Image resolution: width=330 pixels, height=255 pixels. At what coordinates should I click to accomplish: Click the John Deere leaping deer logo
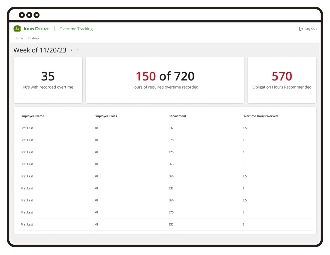pyautogui.click(x=17, y=29)
